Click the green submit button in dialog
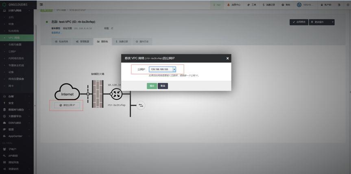Screen dimensions: 351x174 (152, 86)
